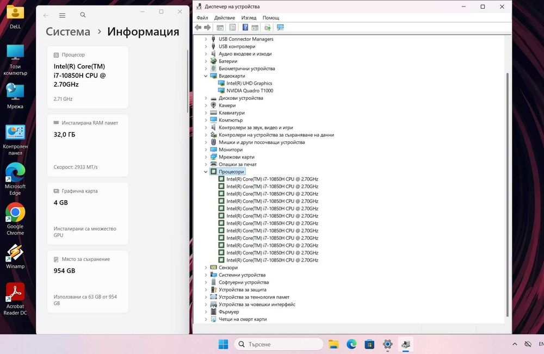
Task: Click the Forward arrow in Device Manager toolbar
Action: click(207, 27)
